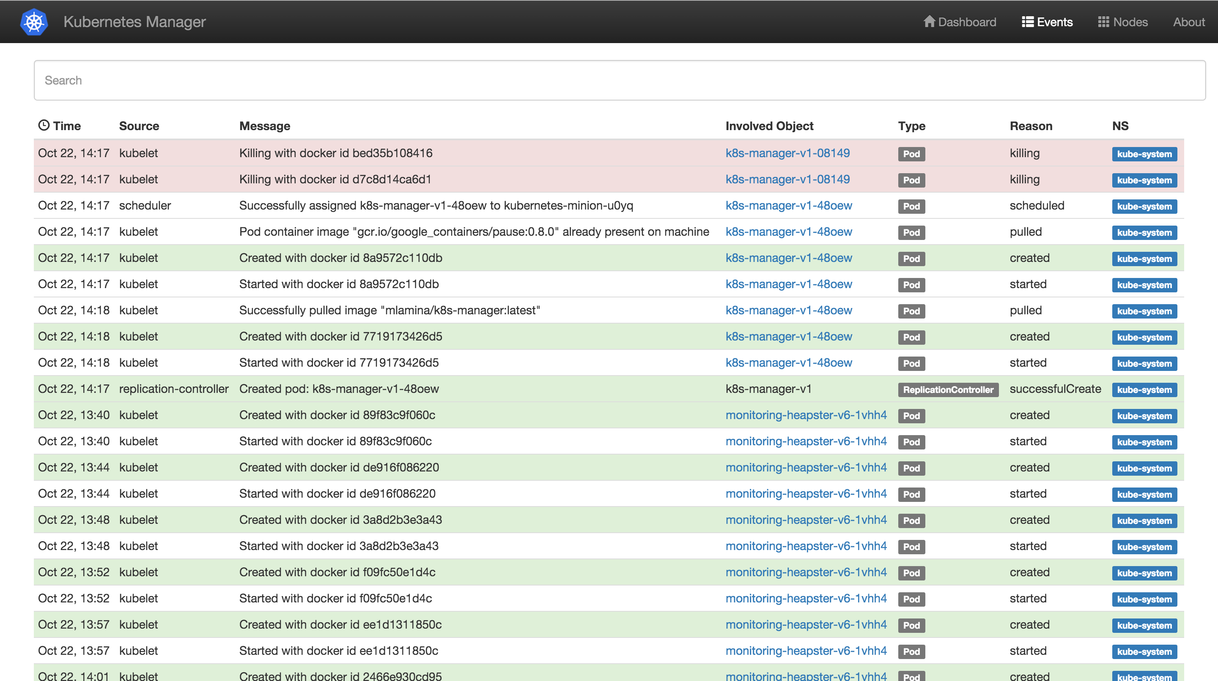Viewport: 1218px width, 681px height.
Task: Click kube-system badge in first event row
Action: (x=1144, y=154)
